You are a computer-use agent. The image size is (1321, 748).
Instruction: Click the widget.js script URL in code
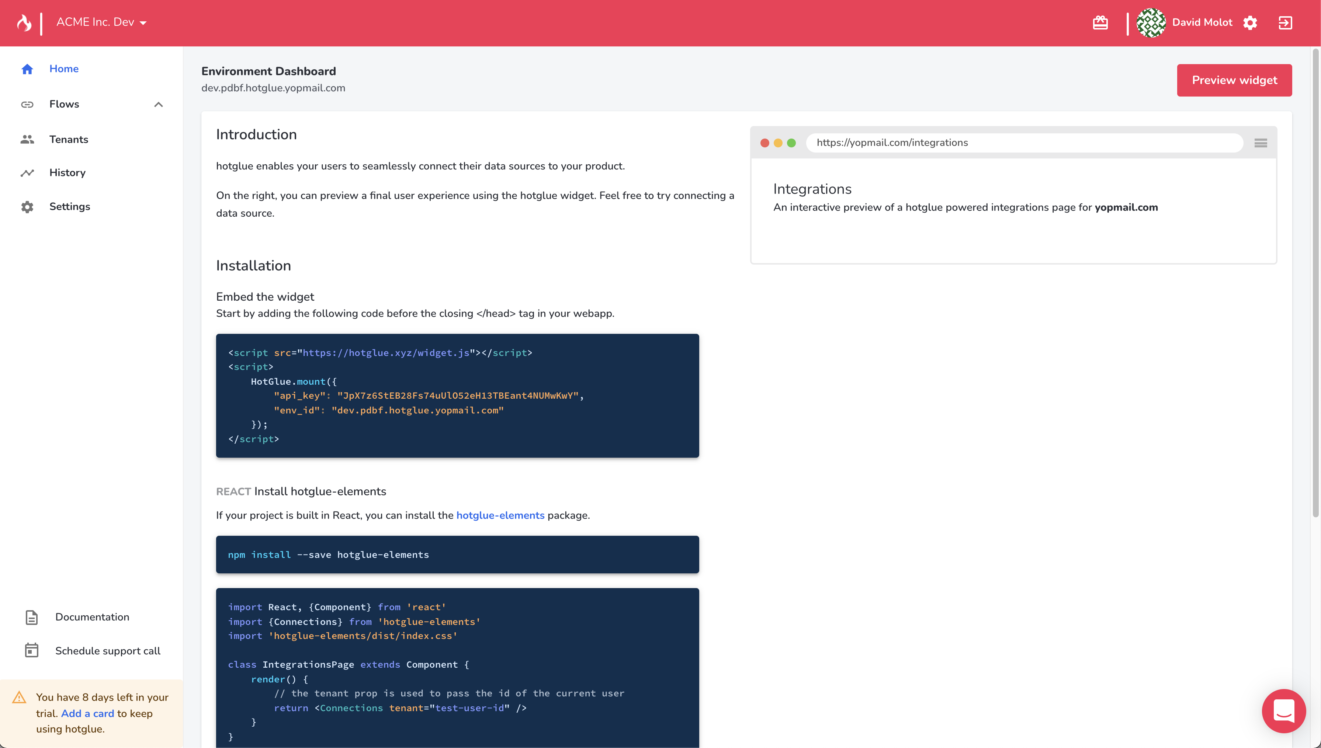coord(385,352)
